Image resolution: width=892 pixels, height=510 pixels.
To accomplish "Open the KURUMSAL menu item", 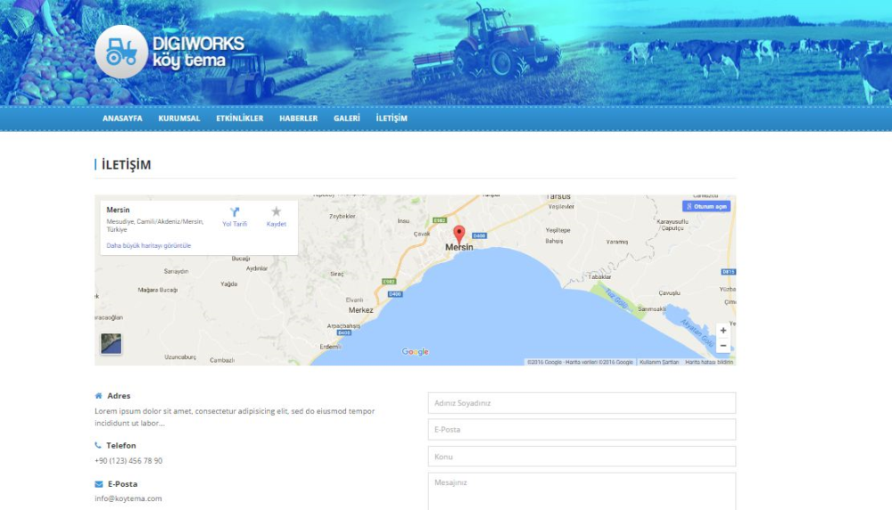I will pyautogui.click(x=179, y=119).
